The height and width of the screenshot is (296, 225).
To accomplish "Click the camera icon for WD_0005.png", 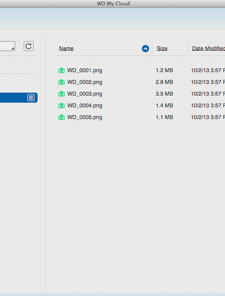I will pos(61,117).
